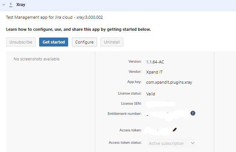
Task: Click the vendor name Xpand IT
Action: coord(154,72)
